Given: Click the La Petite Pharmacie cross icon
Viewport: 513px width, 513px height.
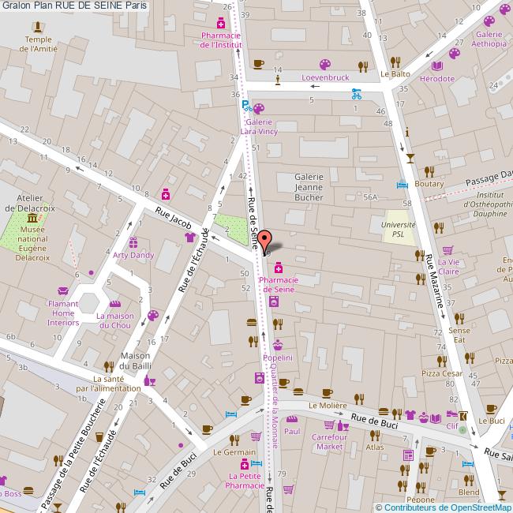Looking at the screenshot, I should 245,463.
